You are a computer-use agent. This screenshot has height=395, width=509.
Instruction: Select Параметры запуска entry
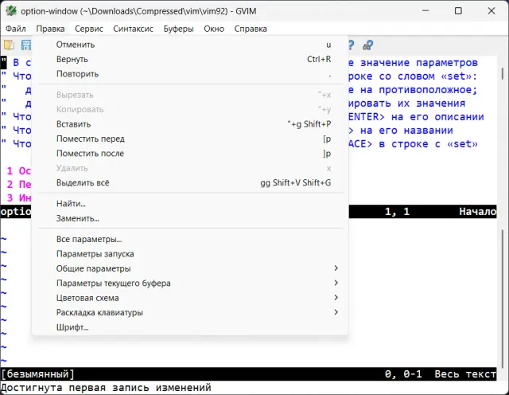191,254
